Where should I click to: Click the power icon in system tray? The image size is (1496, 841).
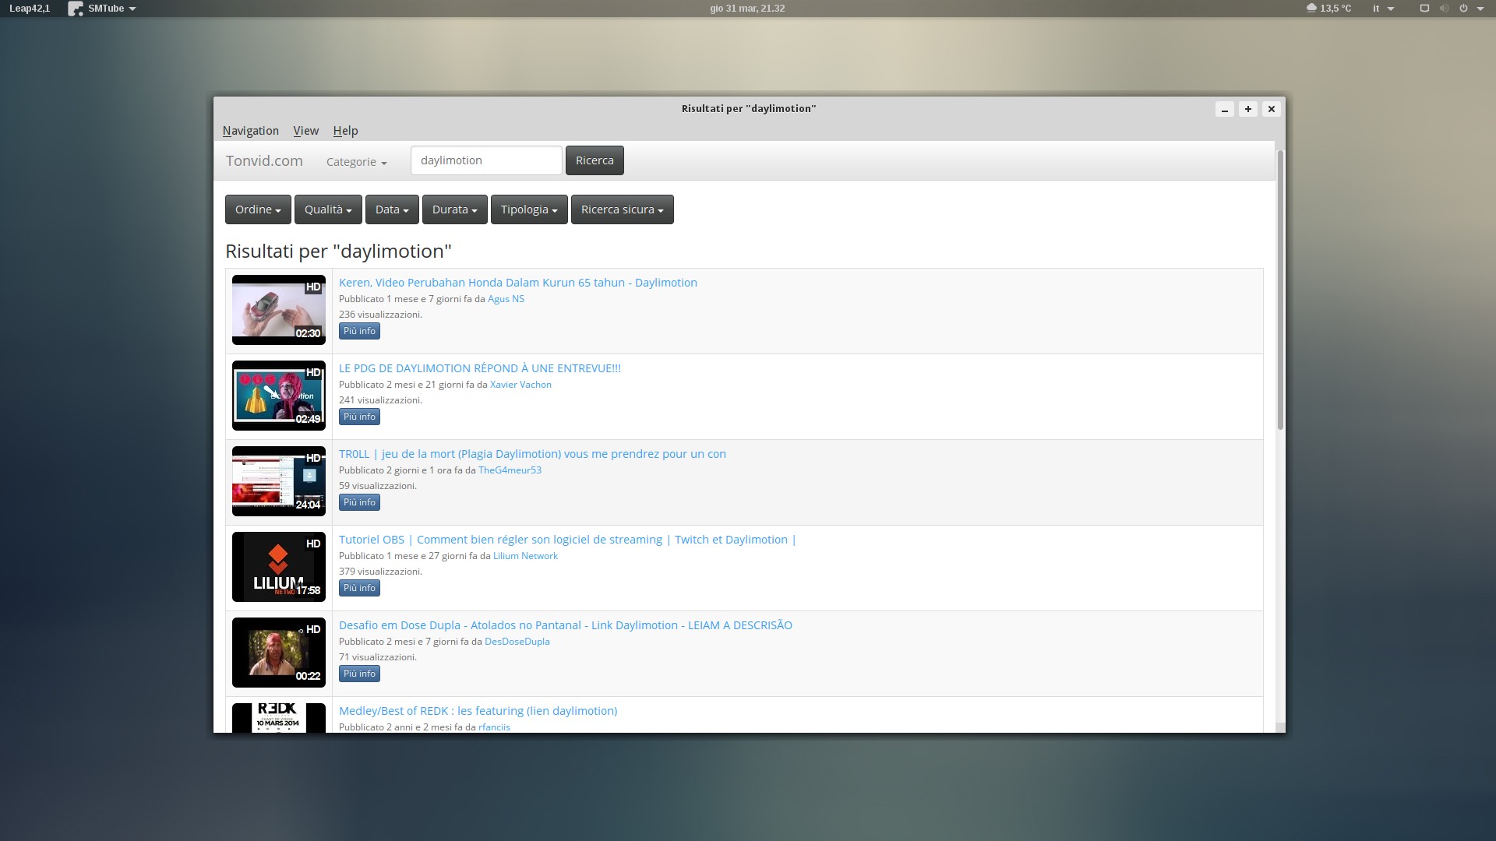[1463, 9]
